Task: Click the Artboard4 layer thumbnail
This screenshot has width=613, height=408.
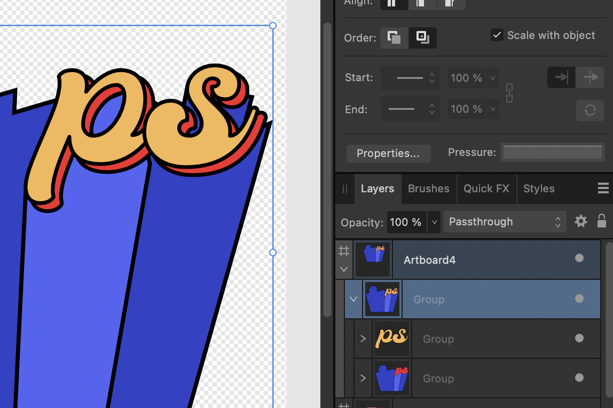Action: [373, 260]
